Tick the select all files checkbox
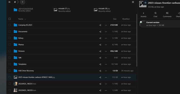This screenshot has width=180, height=94. 10,19
